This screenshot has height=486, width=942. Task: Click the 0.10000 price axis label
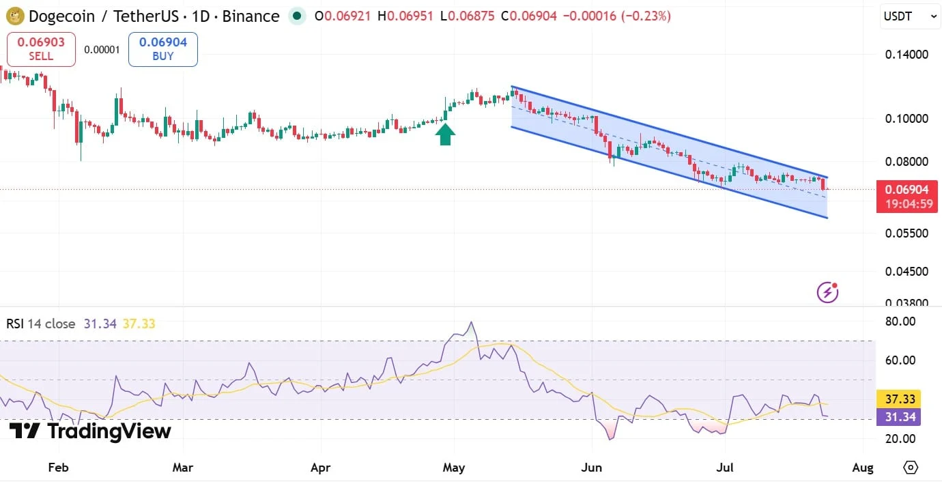(905, 119)
